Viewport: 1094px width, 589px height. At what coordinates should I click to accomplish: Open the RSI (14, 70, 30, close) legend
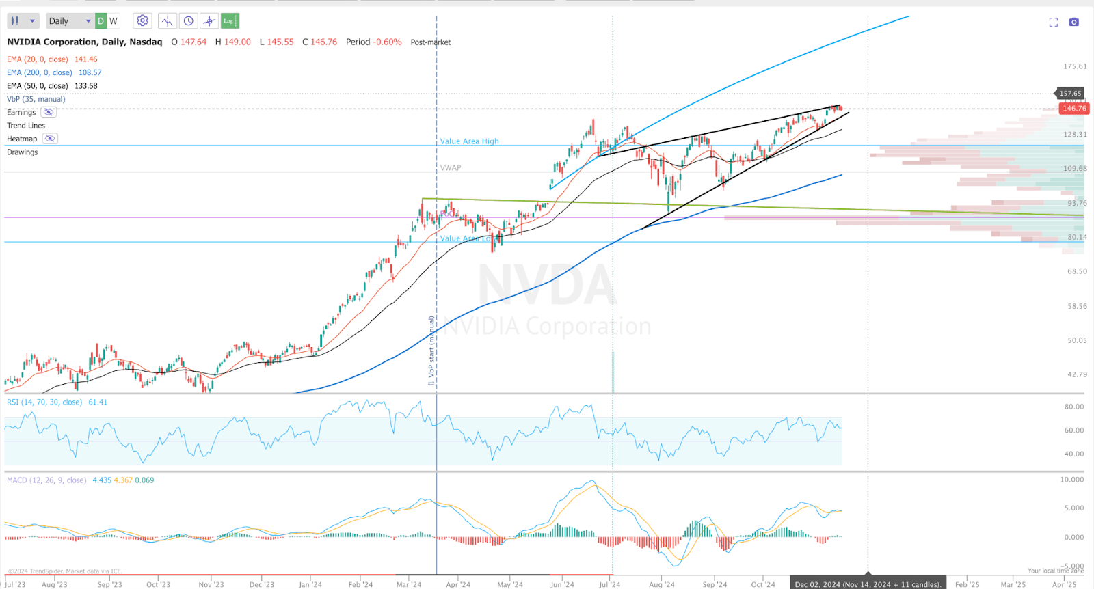(x=44, y=402)
